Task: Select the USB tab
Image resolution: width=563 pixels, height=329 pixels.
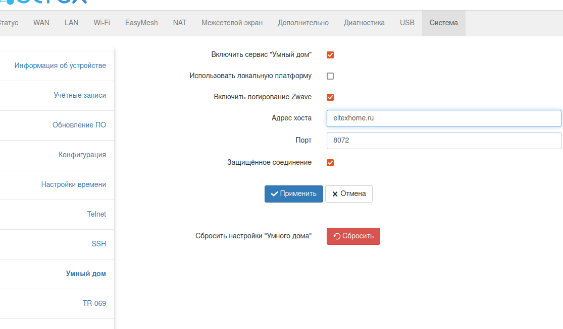Action: pos(407,23)
